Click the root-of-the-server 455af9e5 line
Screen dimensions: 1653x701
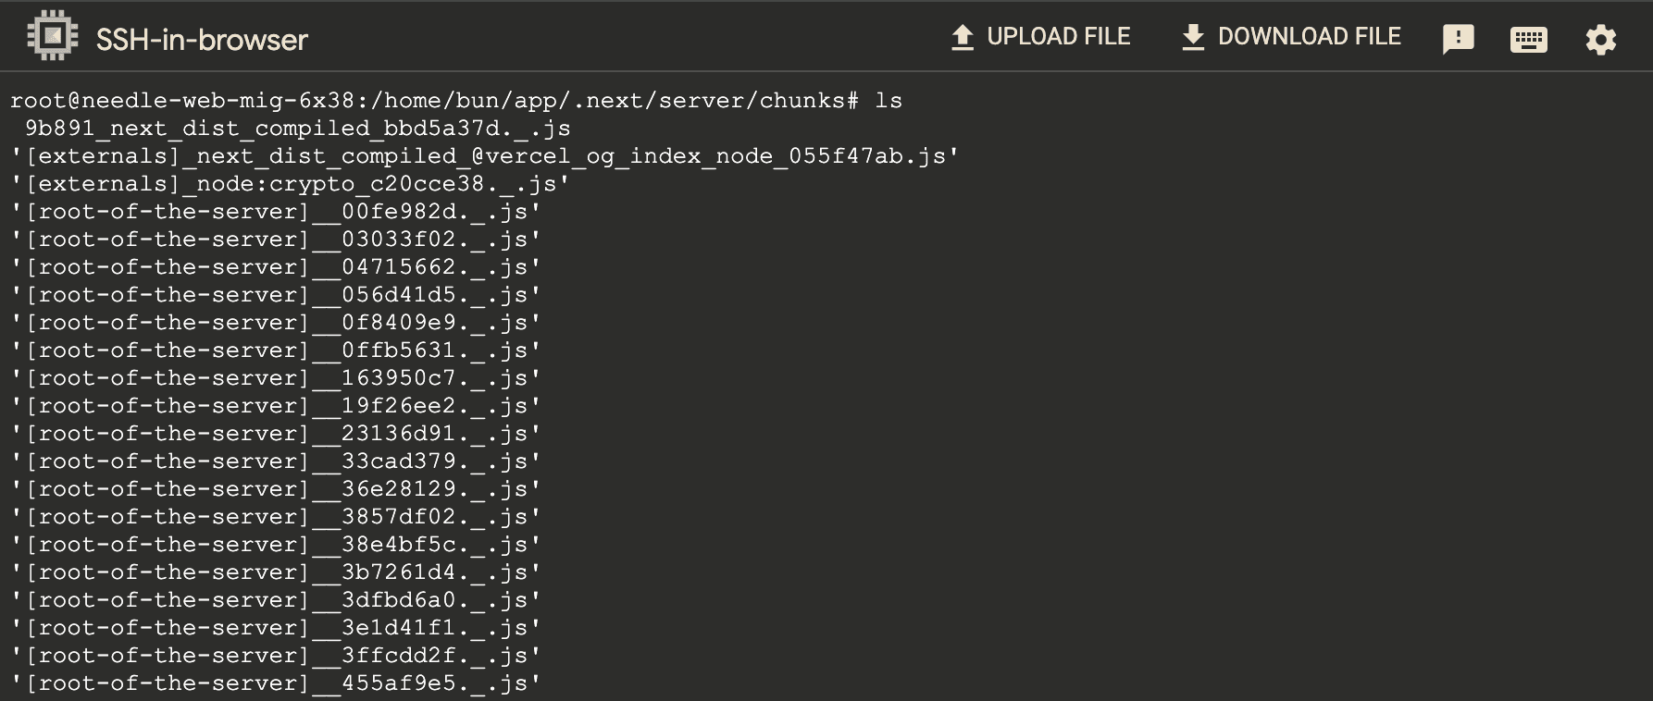(273, 683)
